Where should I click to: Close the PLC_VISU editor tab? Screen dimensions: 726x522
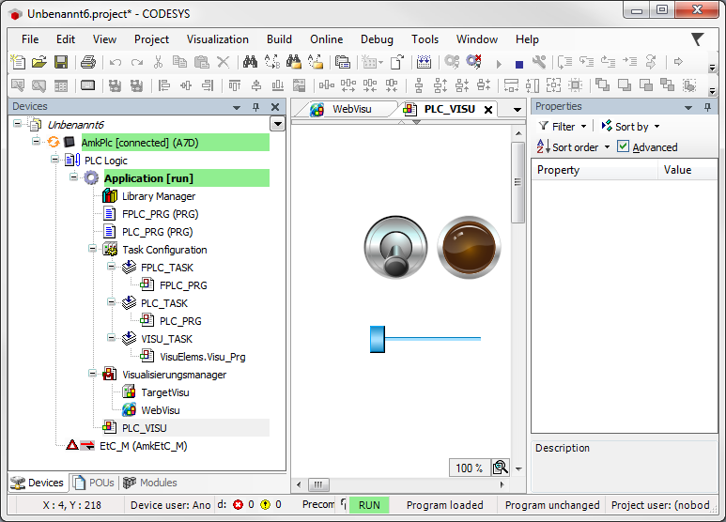(x=488, y=110)
